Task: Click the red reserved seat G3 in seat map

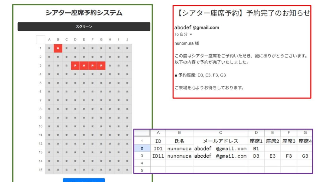Action: coord(101,66)
